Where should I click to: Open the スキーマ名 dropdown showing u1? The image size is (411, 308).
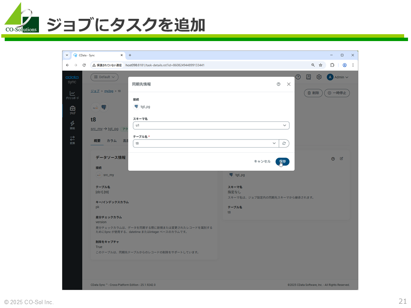(x=211, y=125)
